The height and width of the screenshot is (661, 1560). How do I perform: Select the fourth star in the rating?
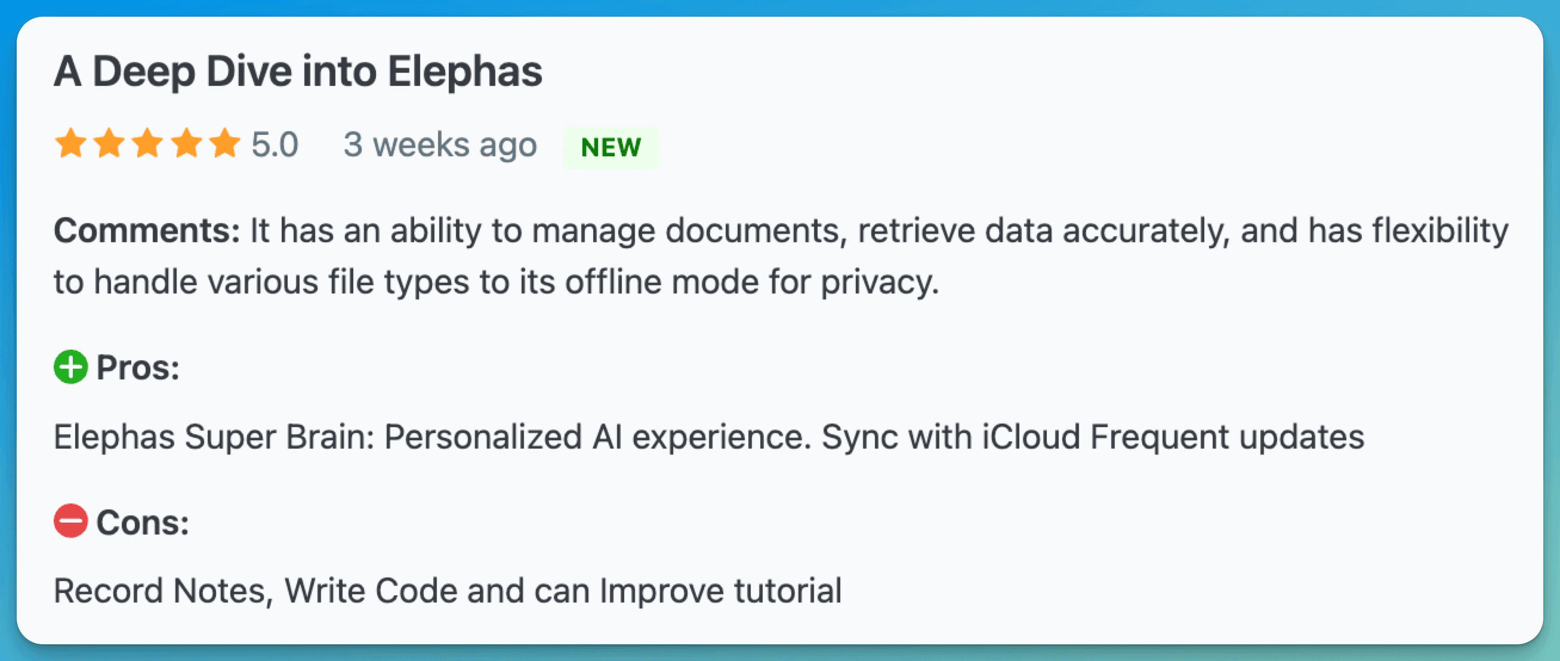pos(187,144)
